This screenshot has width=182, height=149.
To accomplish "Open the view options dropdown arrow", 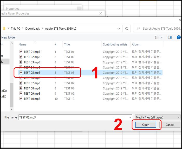I will [x=162, y=37].
